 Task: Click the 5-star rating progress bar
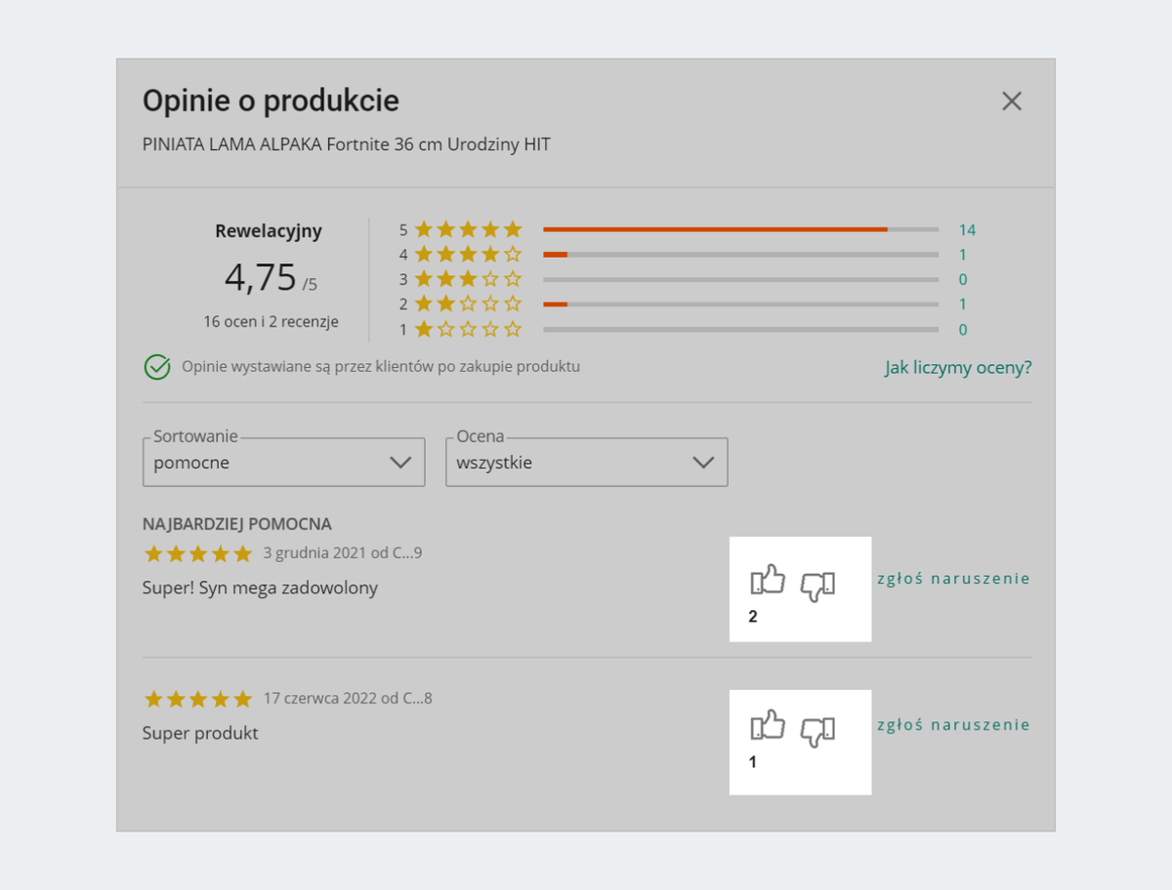click(x=740, y=230)
